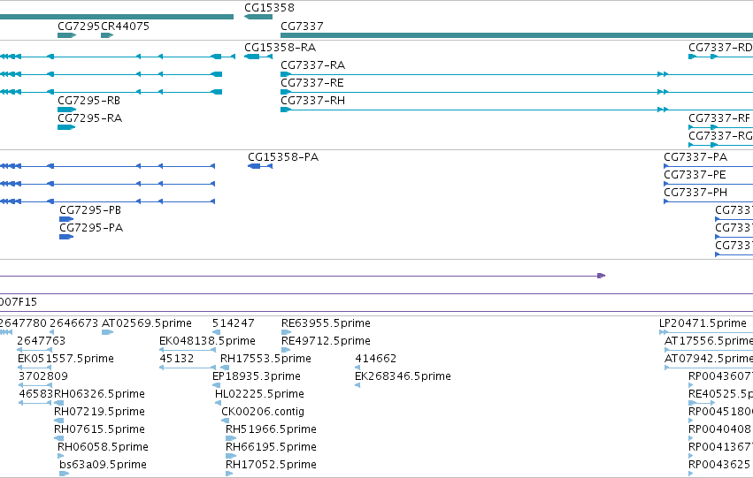Viewport: 753px width, 478px height.
Task: Select the CG7337-PA protein label
Action: point(695,156)
